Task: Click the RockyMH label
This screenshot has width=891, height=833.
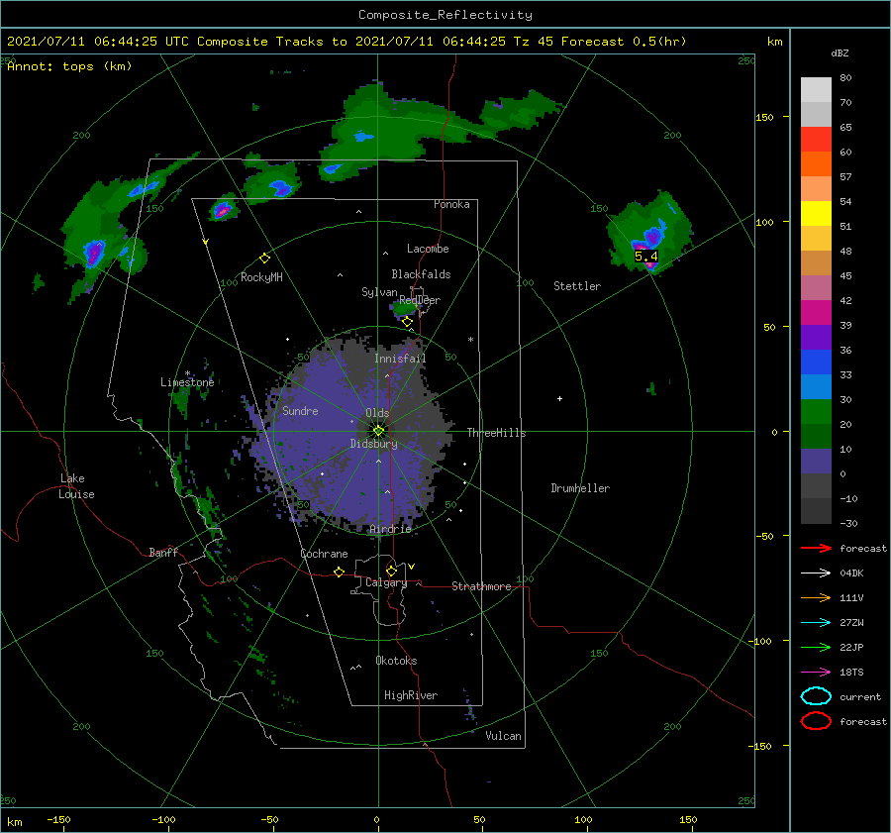Action: 261,277
